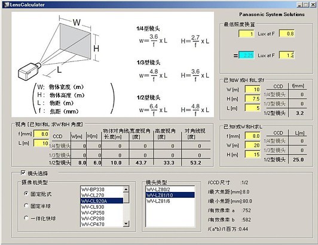Screen dimensions: 318x245
Task: Click the /CCD尺寸 :1/2 info line
Action: point(228,182)
